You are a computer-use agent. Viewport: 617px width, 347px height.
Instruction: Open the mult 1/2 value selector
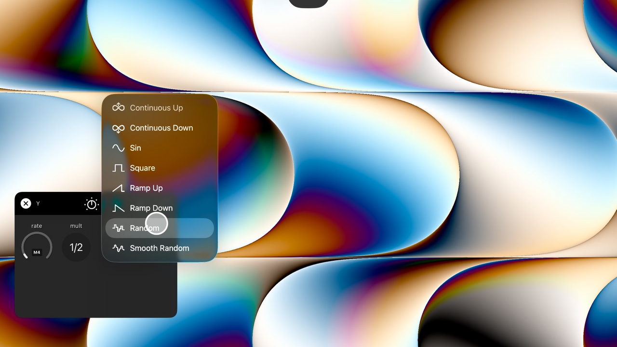click(x=76, y=248)
